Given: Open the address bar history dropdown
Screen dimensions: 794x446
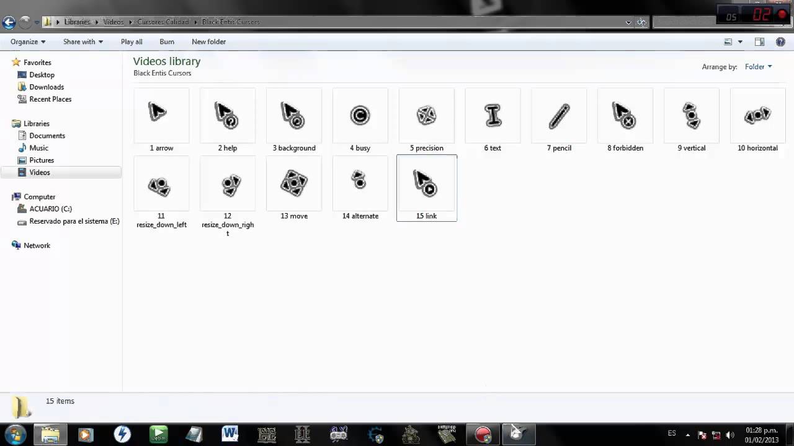Looking at the screenshot, I should click(x=629, y=22).
